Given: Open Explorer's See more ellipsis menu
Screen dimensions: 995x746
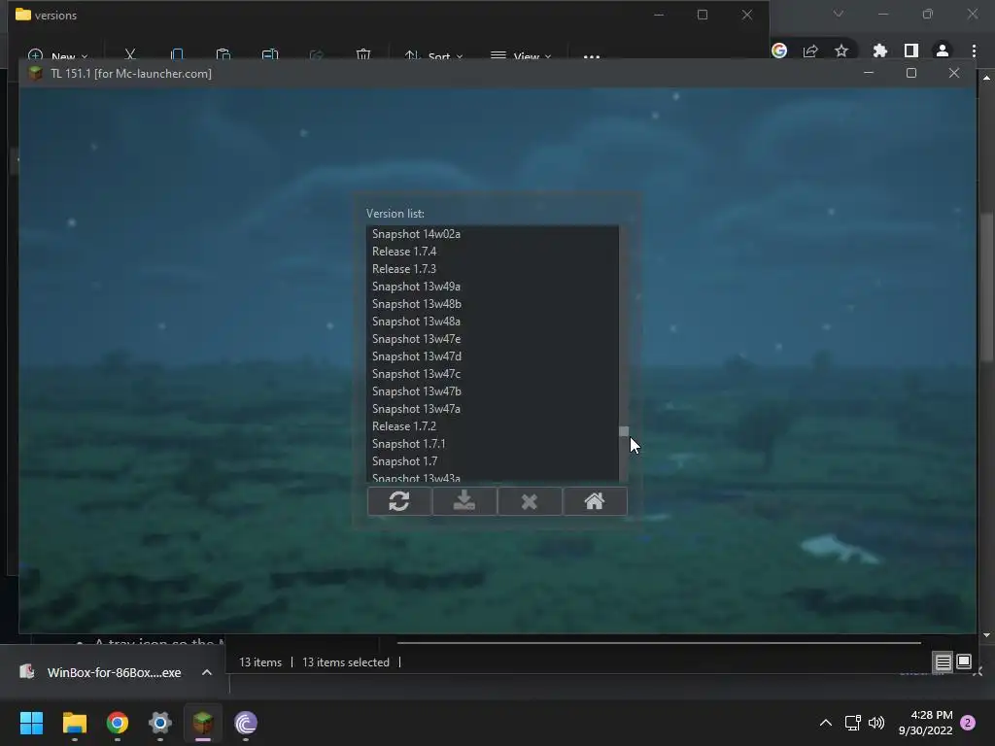Looking at the screenshot, I should point(592,55).
